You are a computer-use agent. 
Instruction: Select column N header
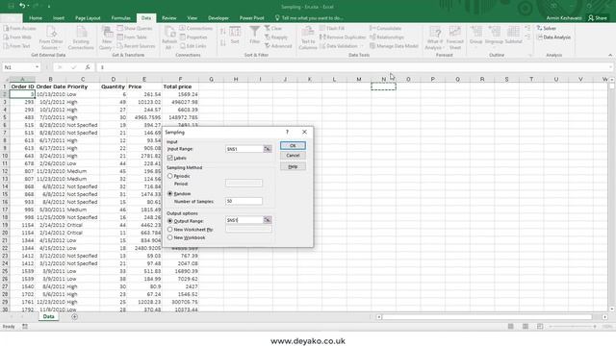pyautogui.click(x=383, y=79)
